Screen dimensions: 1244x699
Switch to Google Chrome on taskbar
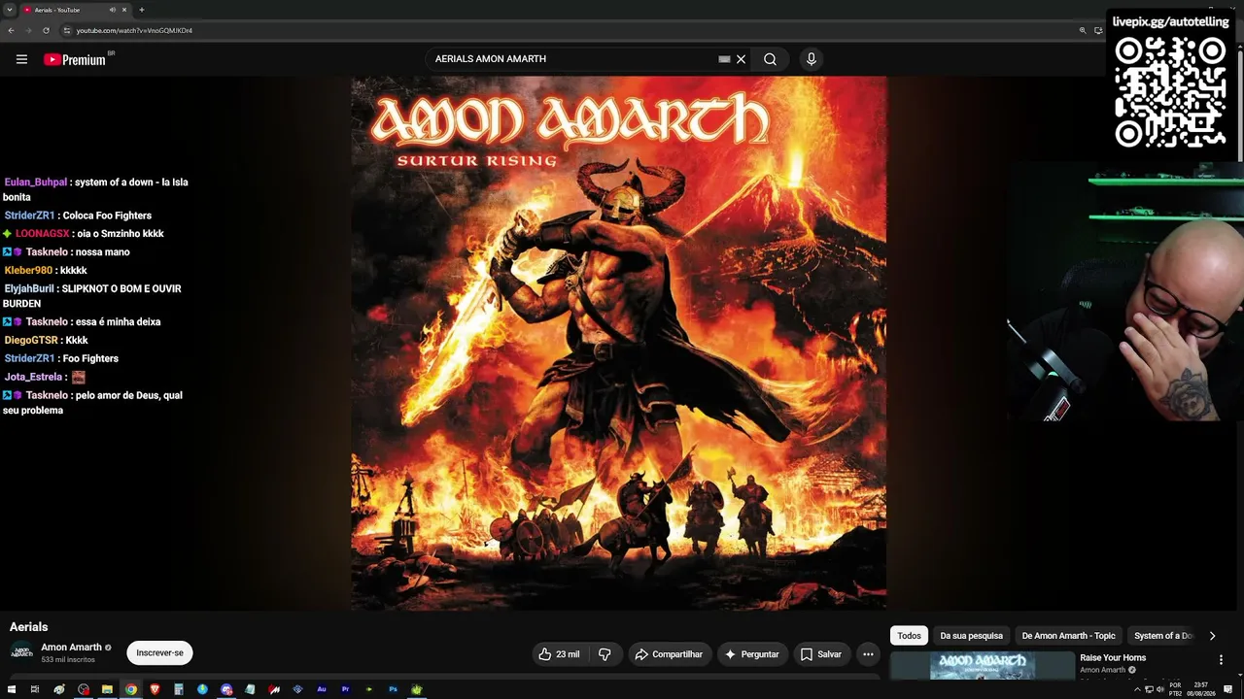pyautogui.click(x=131, y=689)
